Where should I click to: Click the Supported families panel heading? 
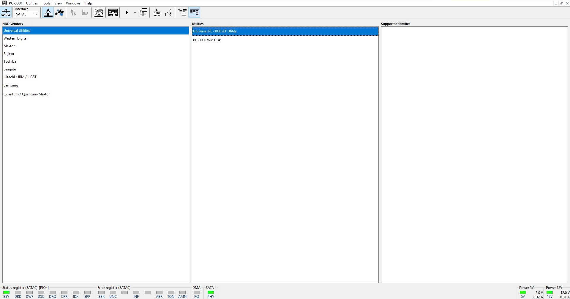[x=396, y=24]
